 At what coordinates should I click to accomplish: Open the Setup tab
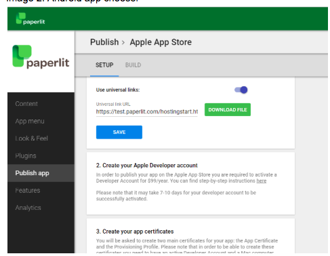click(104, 65)
